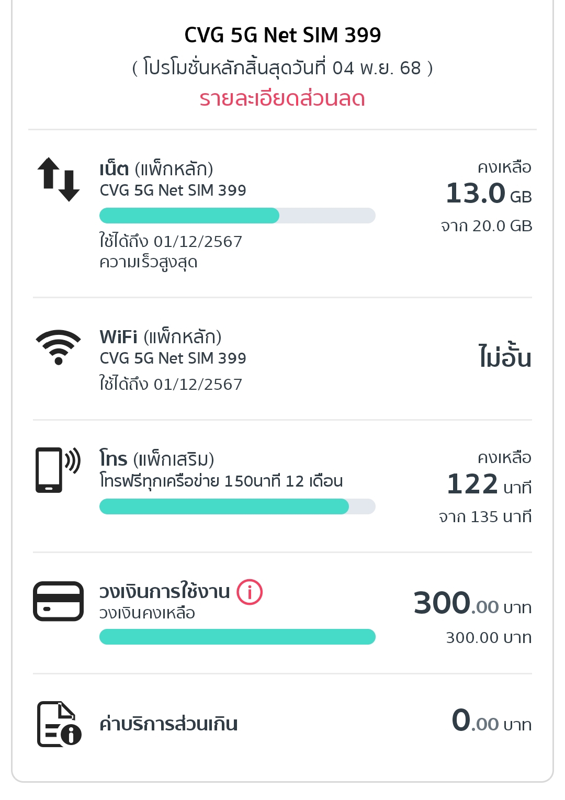The height and width of the screenshot is (800, 565).
Task: Select the โทร (แพ็กเสริม) heading
Action: point(157,459)
